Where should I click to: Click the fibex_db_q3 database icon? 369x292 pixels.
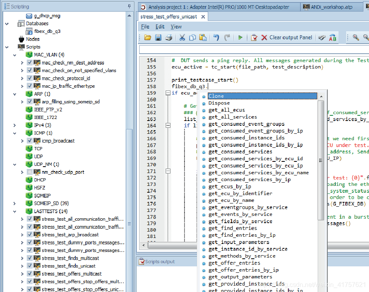pos(29,31)
